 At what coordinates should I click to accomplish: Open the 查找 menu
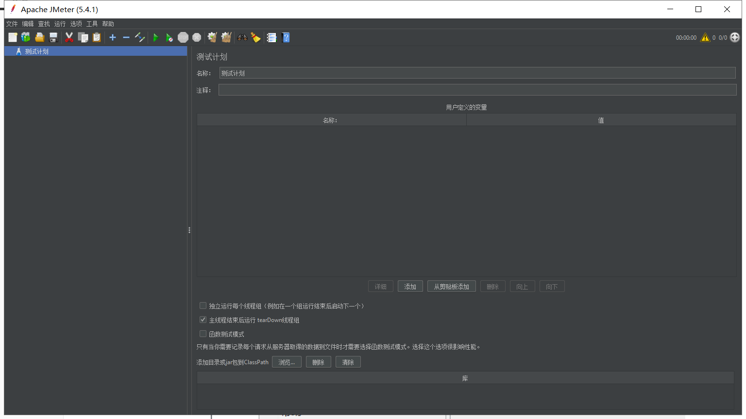pyautogui.click(x=44, y=24)
